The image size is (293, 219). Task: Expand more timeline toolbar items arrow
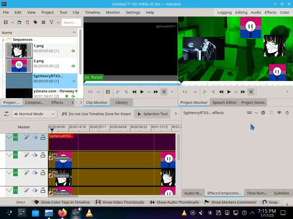point(176,113)
